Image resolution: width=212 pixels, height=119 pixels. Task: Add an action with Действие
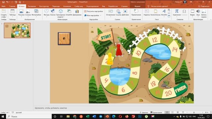coord(125,13)
